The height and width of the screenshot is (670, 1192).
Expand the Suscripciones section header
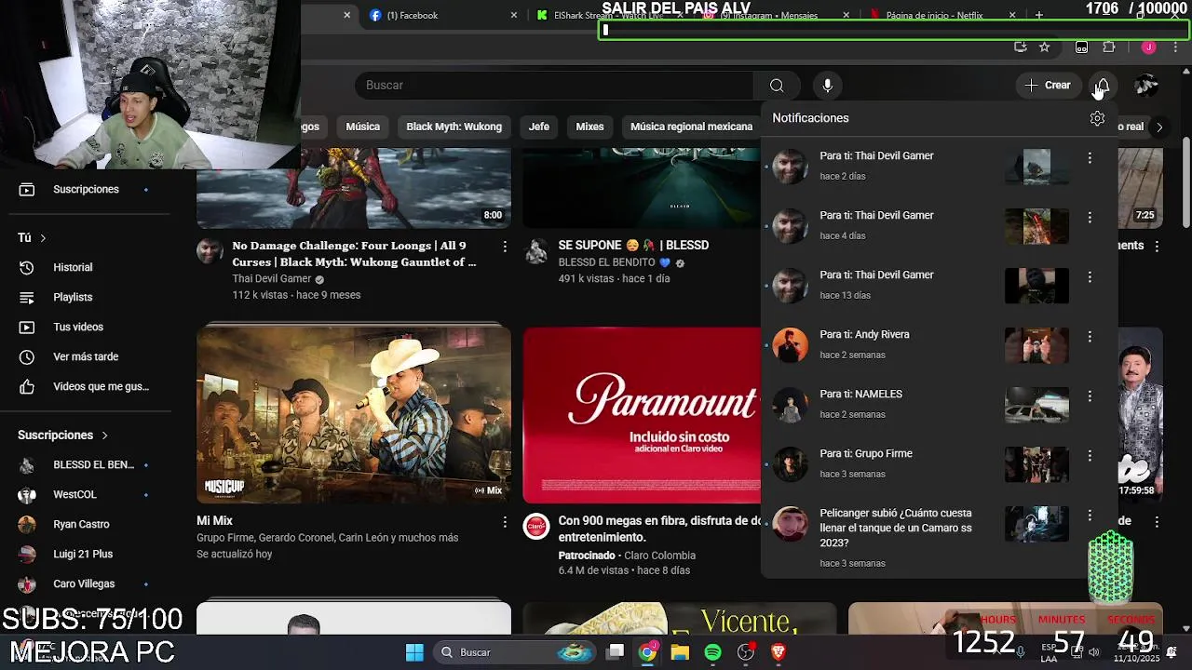(62, 435)
